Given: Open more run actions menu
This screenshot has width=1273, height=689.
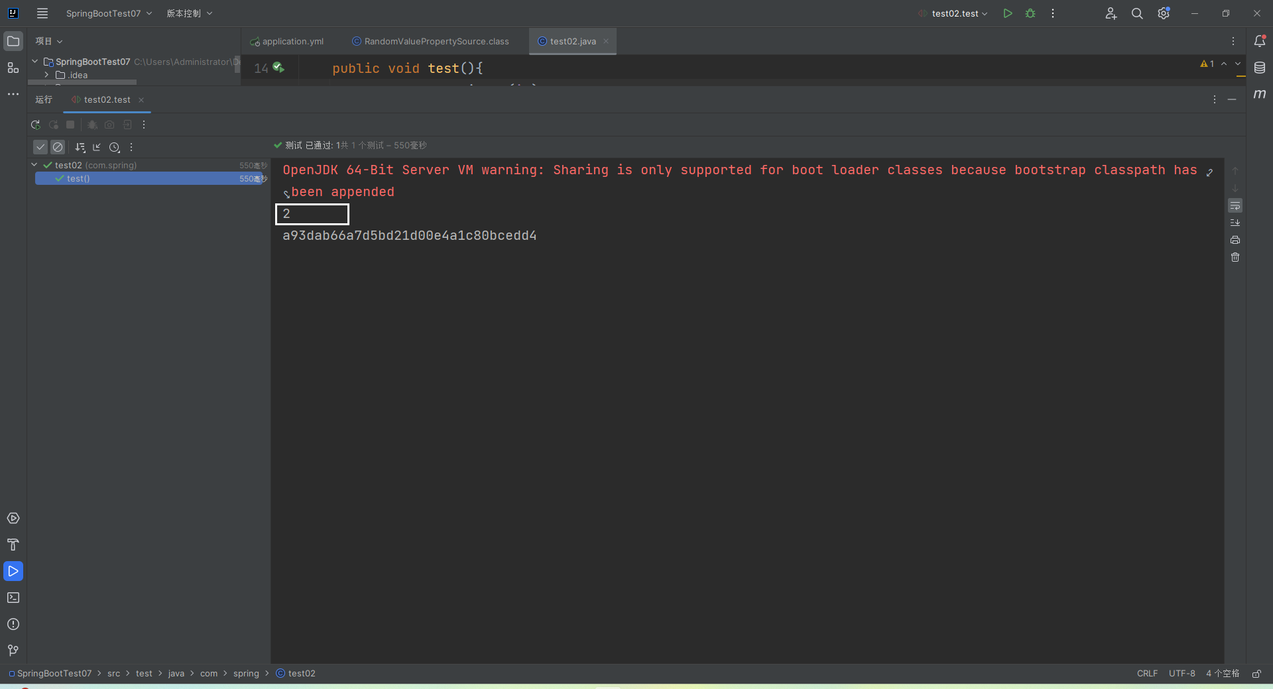Looking at the screenshot, I should pos(1053,13).
